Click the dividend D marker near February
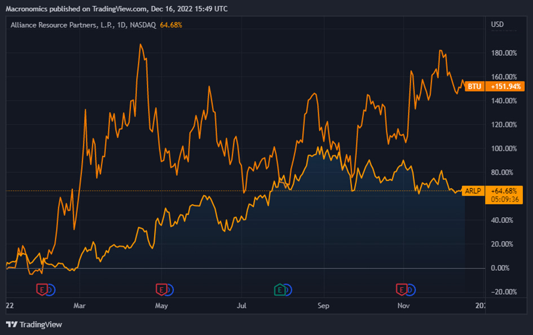Screen dimensions: 533x335 [x=51, y=290]
